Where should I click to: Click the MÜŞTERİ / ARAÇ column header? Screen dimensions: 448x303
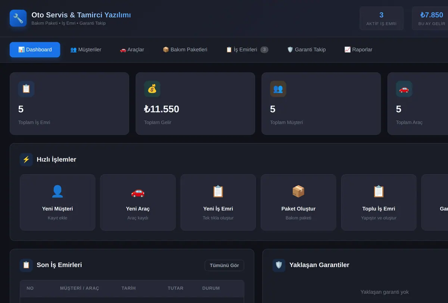coord(80,288)
